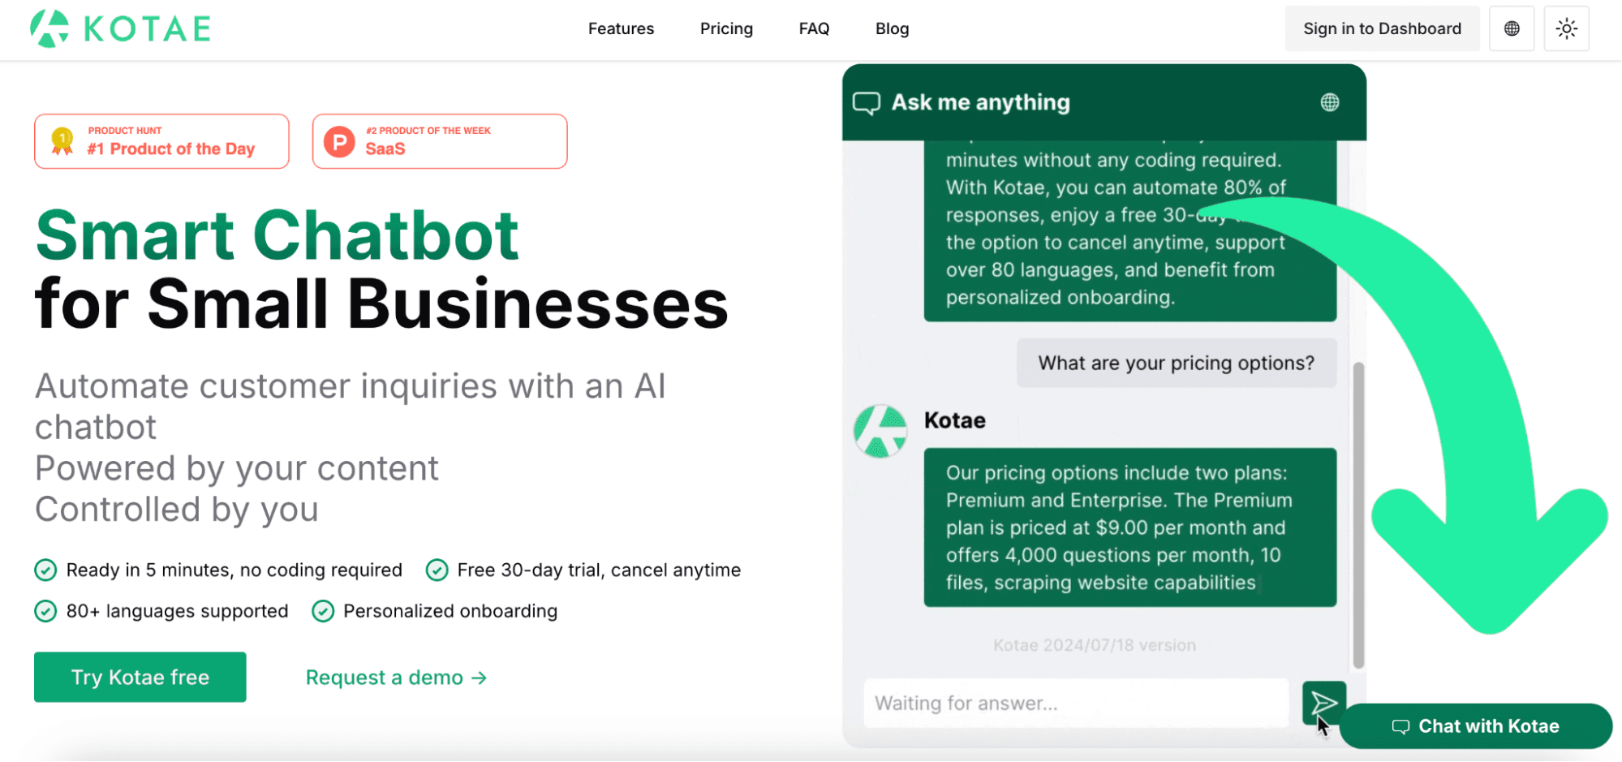Click the chat icon in Chat with Kotae button
Image resolution: width=1622 pixels, height=762 pixels.
(1400, 727)
